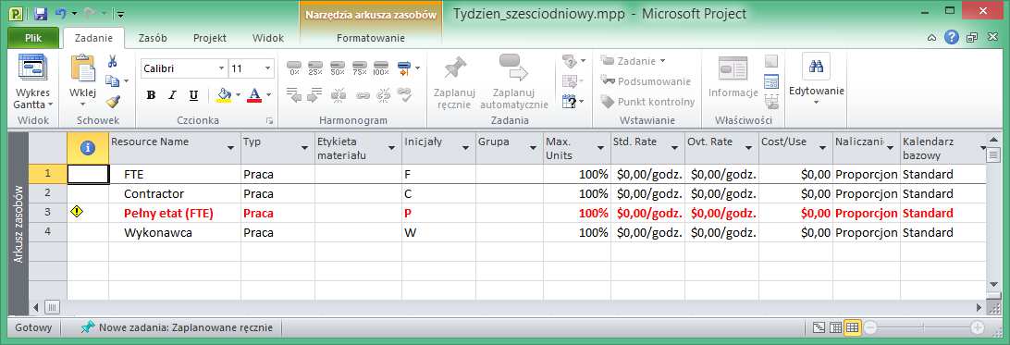Select the Contractor resource name cell

click(x=175, y=193)
